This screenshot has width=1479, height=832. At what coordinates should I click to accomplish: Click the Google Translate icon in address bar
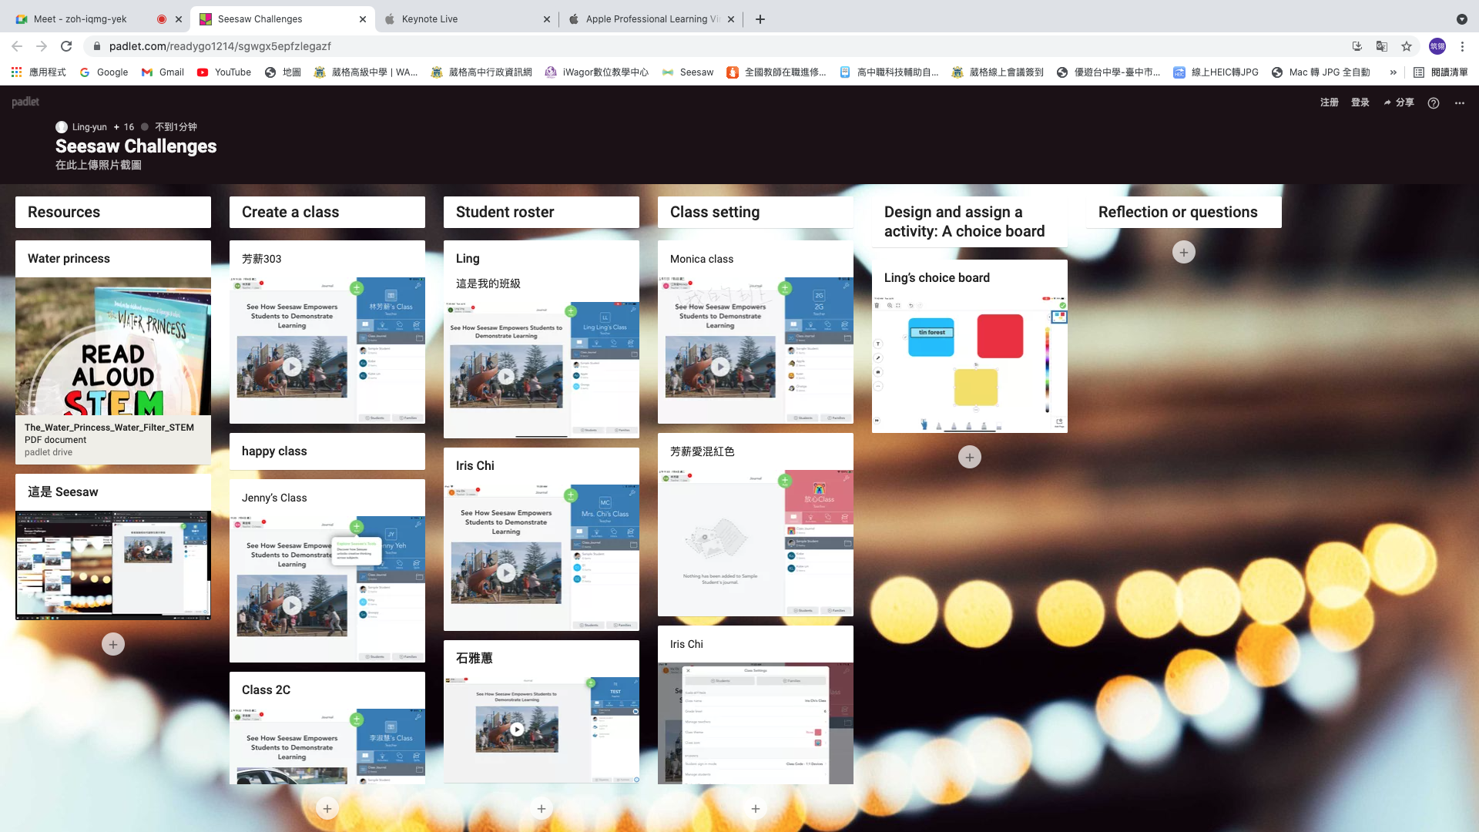pos(1382,46)
